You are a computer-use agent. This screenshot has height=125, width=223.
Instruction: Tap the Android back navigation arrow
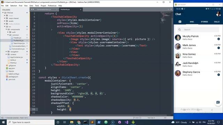(x=212, y=110)
